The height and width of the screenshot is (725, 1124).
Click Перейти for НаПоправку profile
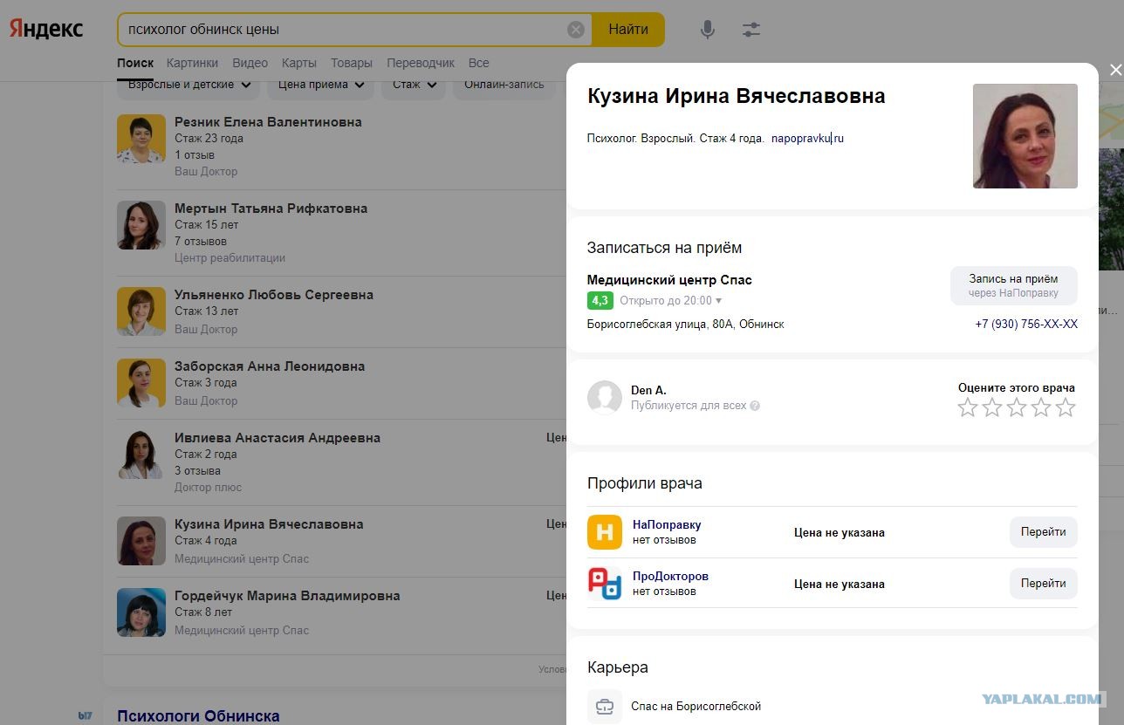point(1044,532)
